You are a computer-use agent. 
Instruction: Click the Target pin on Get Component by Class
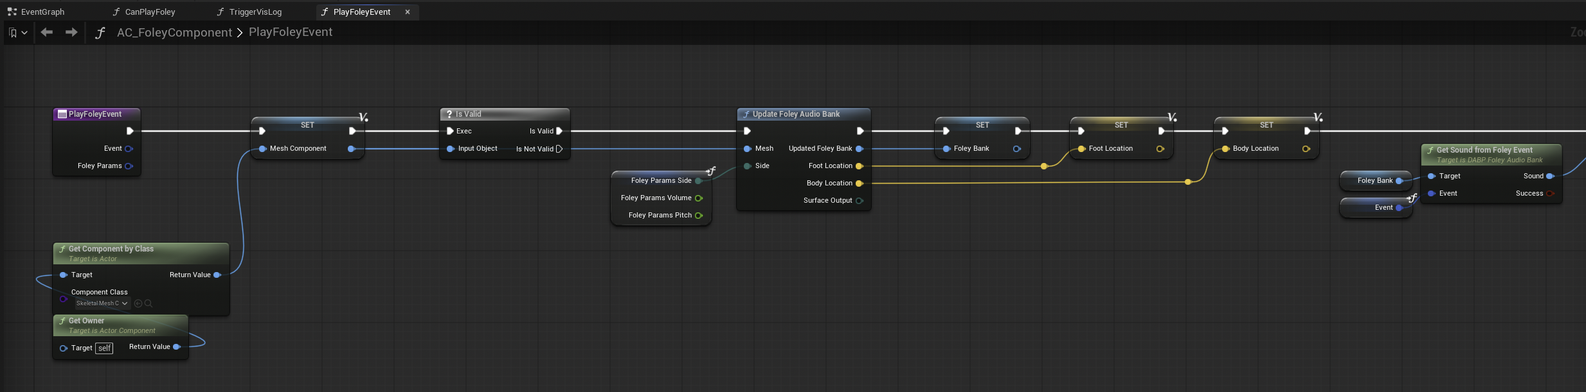click(x=63, y=275)
